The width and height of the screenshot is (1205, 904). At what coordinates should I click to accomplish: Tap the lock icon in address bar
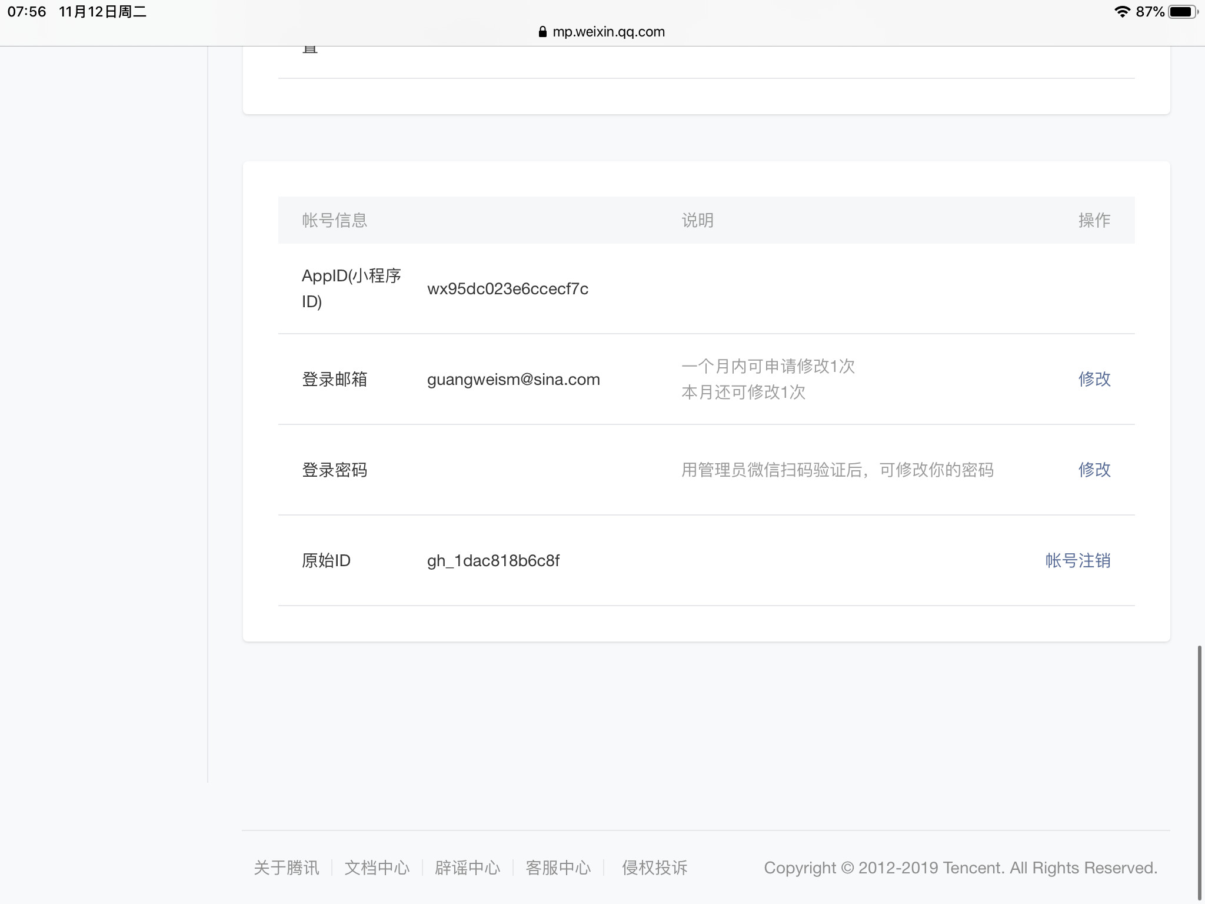[x=542, y=32]
